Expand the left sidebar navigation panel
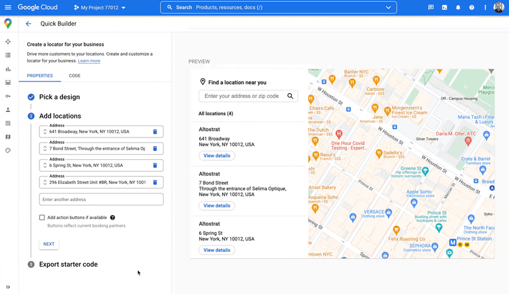The image size is (509, 294). [x=8, y=287]
